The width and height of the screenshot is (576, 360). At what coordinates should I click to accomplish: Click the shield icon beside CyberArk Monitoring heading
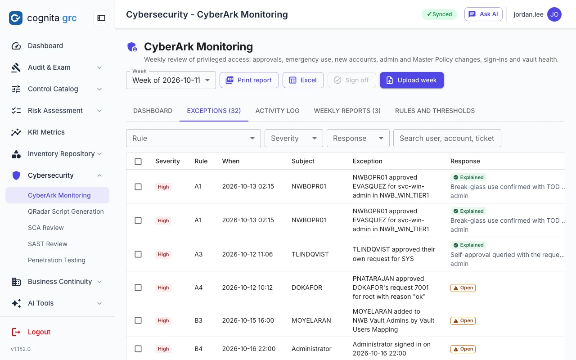132,47
